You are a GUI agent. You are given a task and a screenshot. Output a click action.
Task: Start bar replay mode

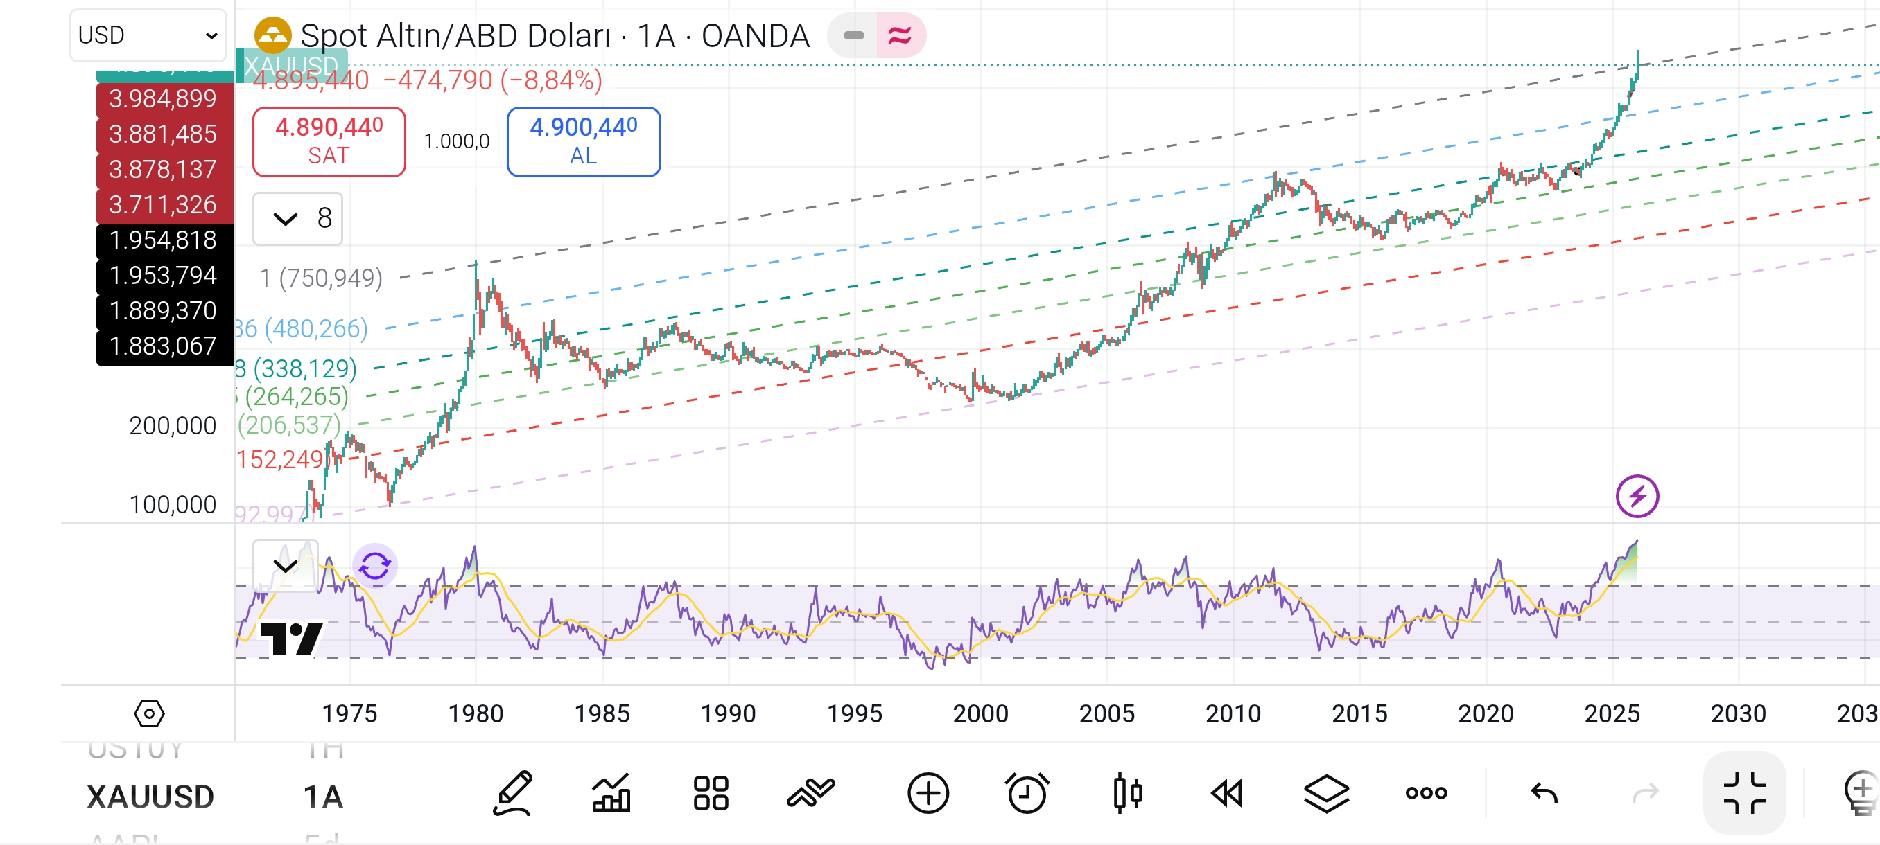pos(1226,793)
